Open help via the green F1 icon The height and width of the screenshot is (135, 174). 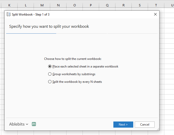coord(34,124)
